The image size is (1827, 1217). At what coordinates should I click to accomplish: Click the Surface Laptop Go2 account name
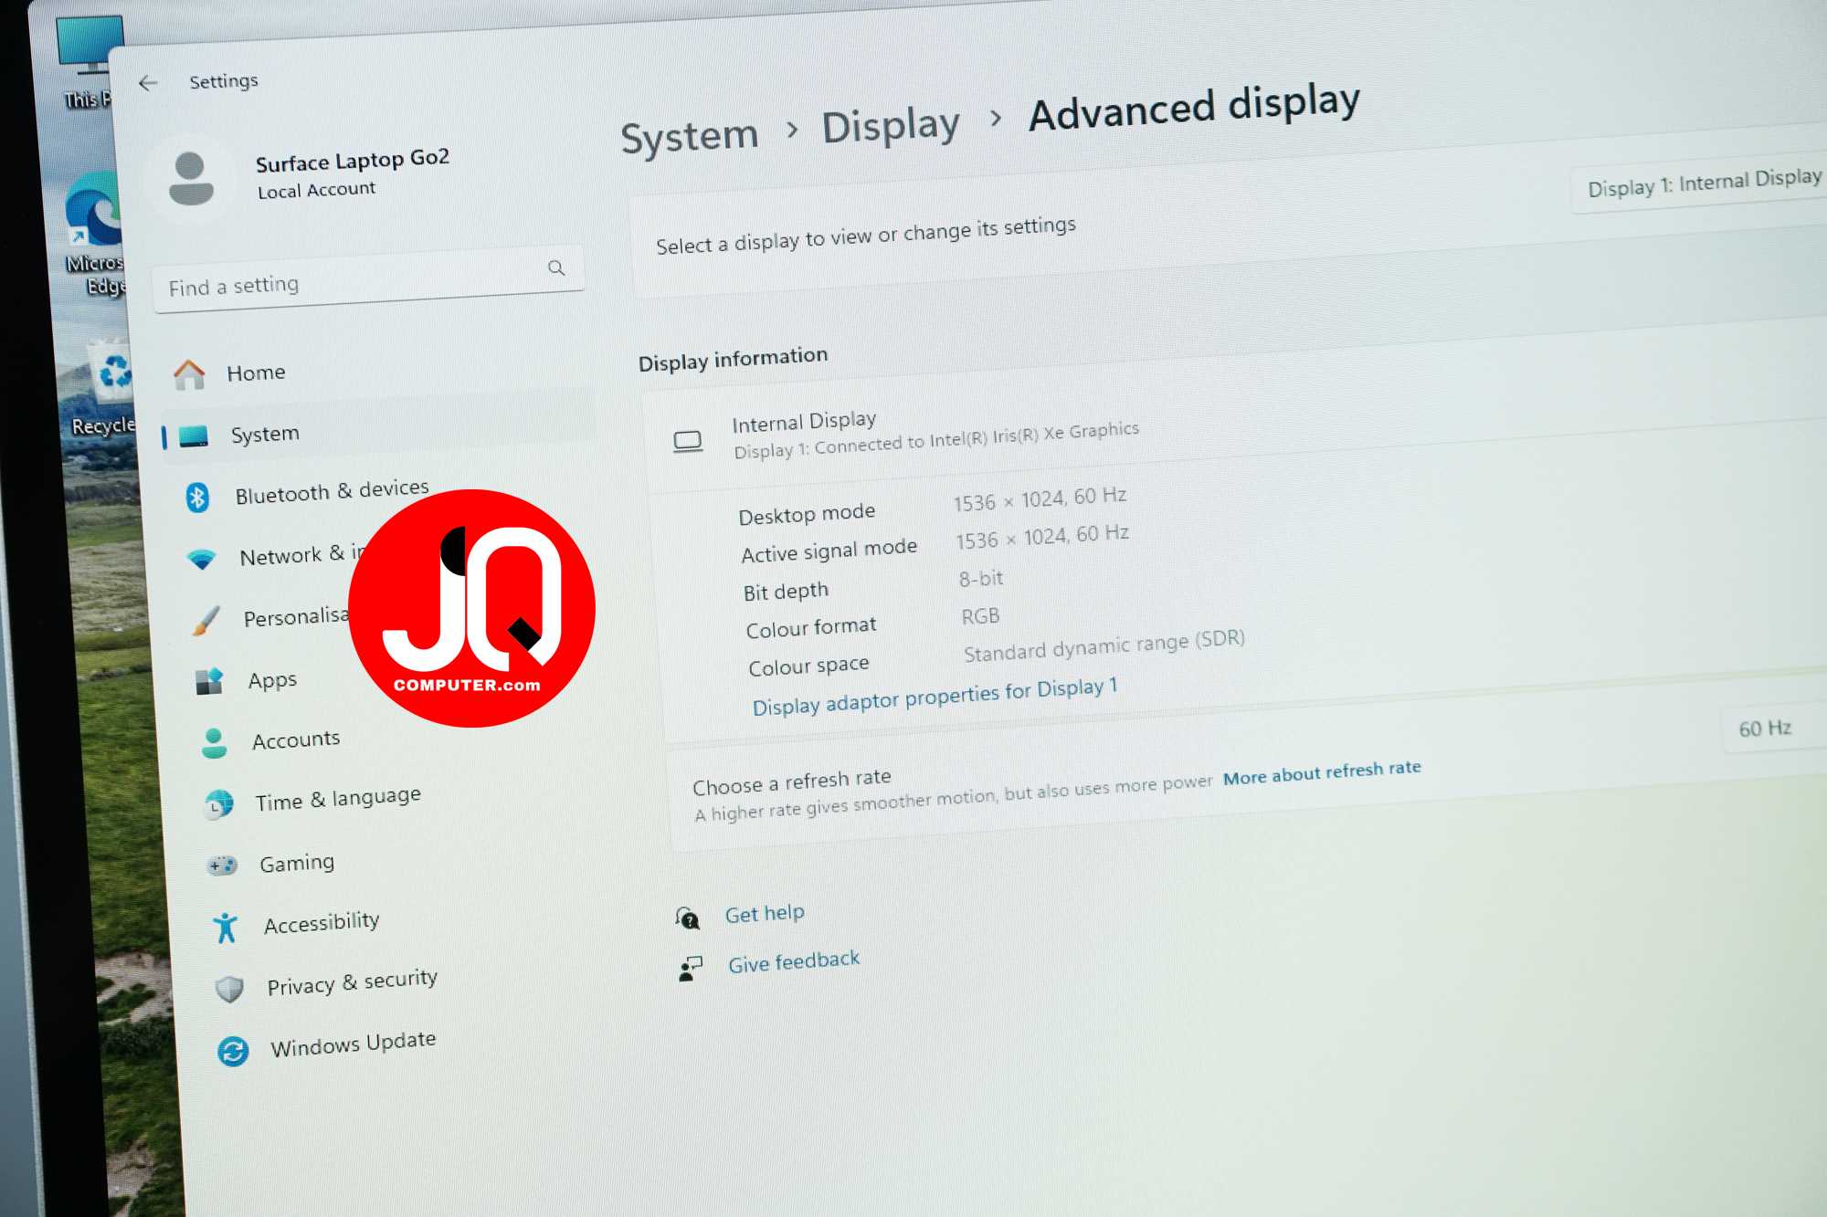pos(353,161)
